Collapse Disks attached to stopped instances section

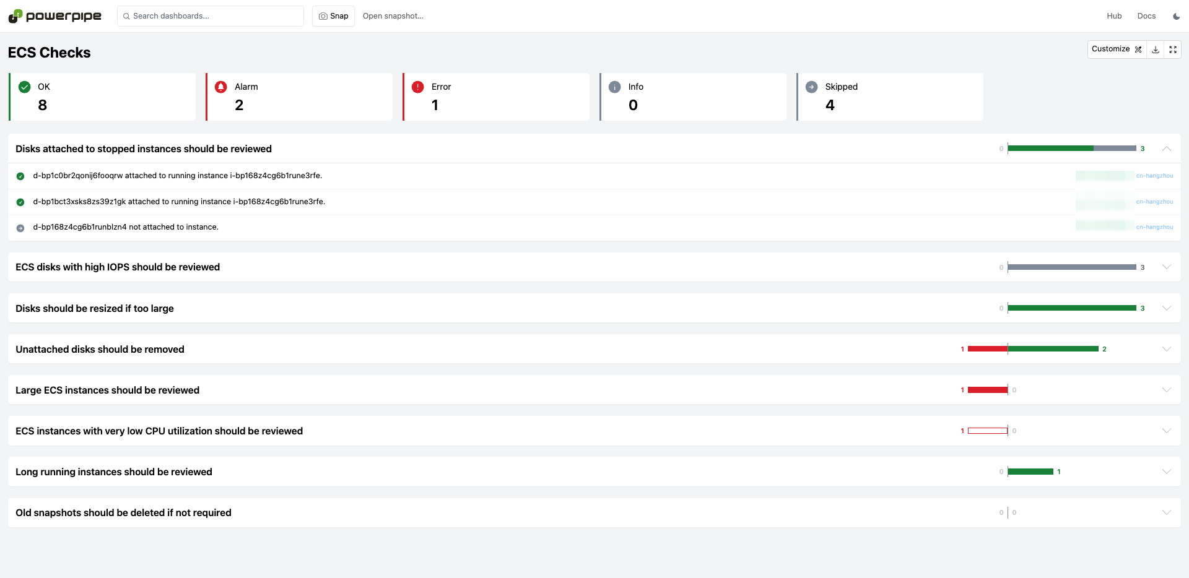(x=1167, y=149)
